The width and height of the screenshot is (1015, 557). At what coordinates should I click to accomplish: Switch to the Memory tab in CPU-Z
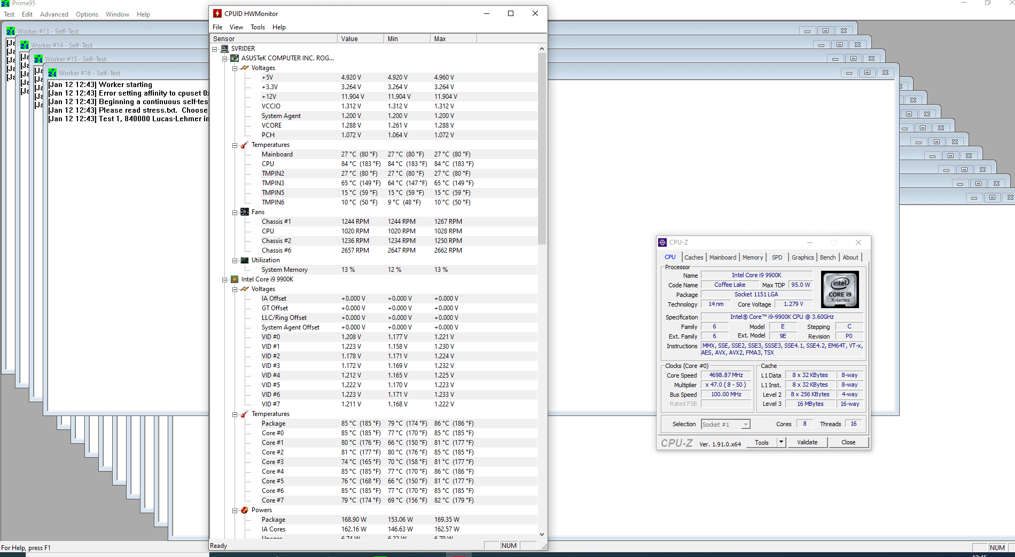click(x=752, y=257)
